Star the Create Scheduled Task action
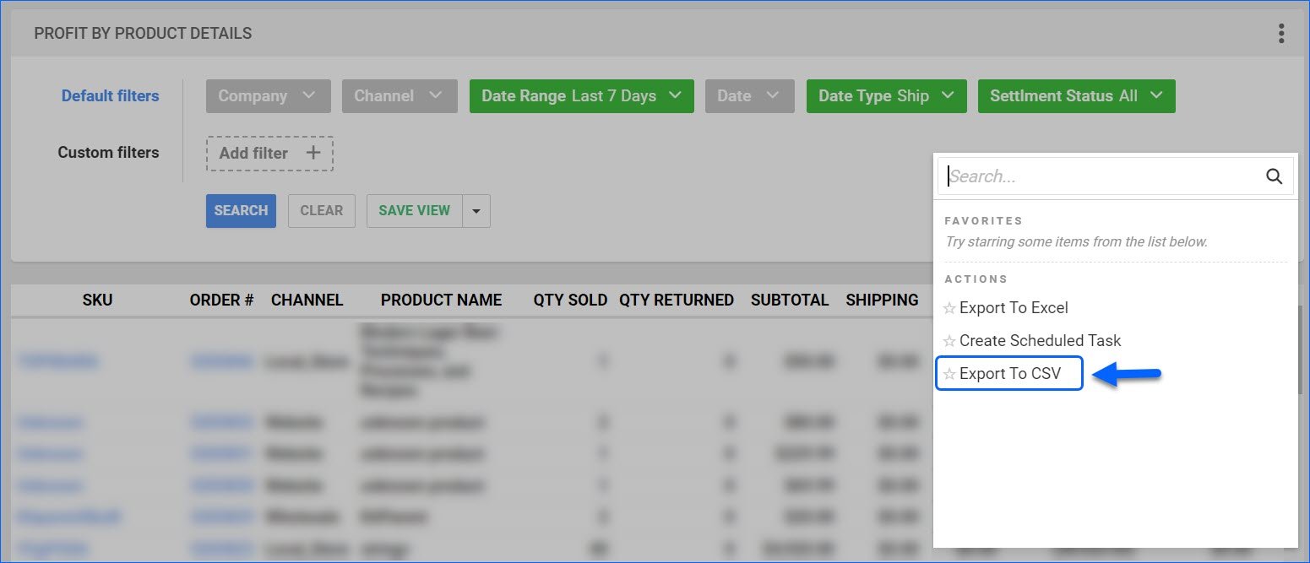Screen dimensions: 1310x563 tap(950, 340)
